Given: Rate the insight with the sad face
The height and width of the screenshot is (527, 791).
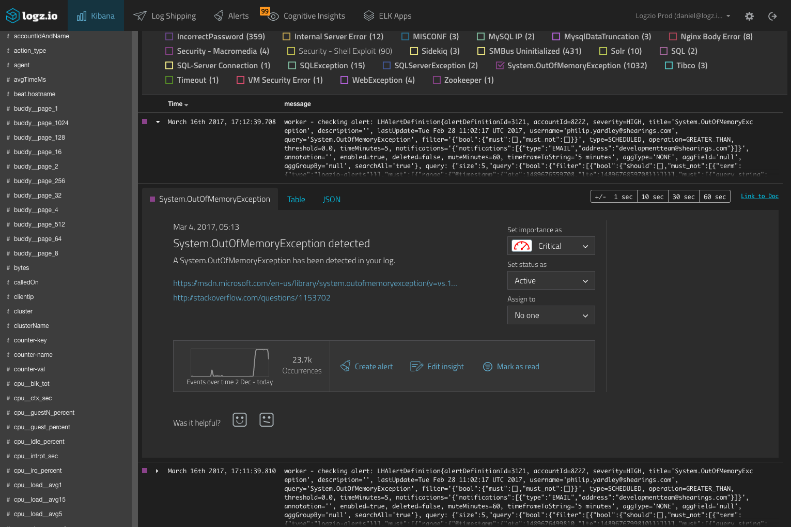Looking at the screenshot, I should pos(266,419).
